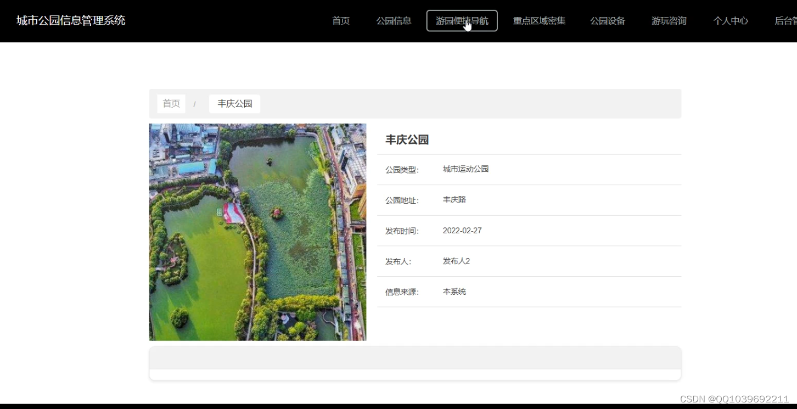The width and height of the screenshot is (797, 409).
Task: Go to 个人中心 personal center
Action: click(731, 21)
